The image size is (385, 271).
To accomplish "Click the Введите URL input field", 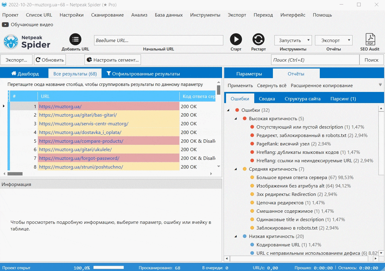I will point(159,40).
